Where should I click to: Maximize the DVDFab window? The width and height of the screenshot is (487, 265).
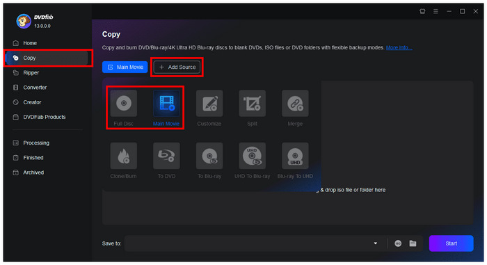(463, 12)
